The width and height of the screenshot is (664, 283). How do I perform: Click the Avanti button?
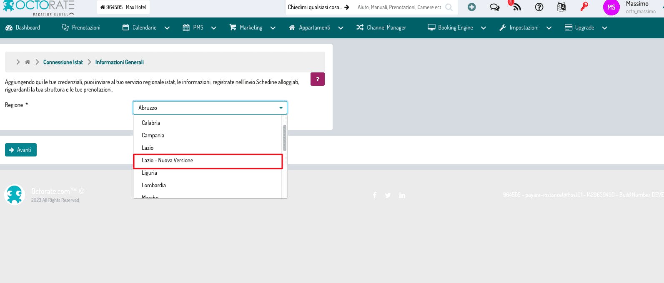click(x=21, y=150)
